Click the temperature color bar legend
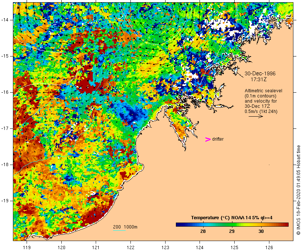303x251 pixels. [232, 224]
